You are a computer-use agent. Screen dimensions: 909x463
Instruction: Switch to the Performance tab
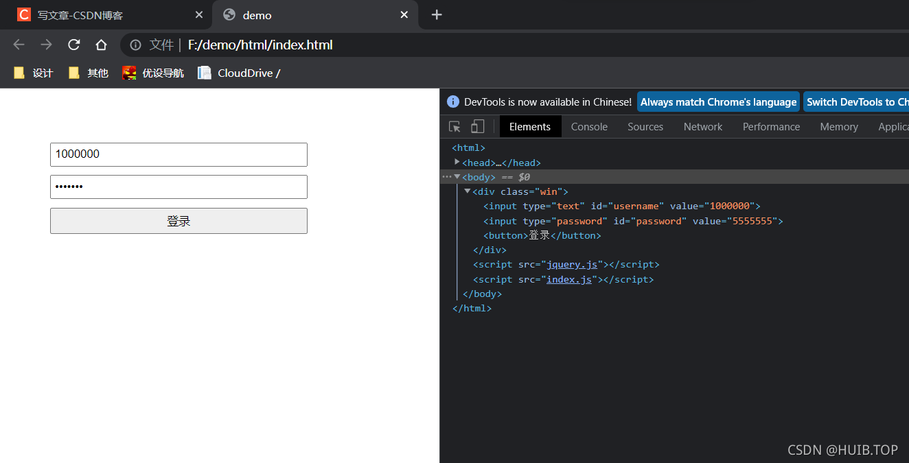tap(771, 127)
